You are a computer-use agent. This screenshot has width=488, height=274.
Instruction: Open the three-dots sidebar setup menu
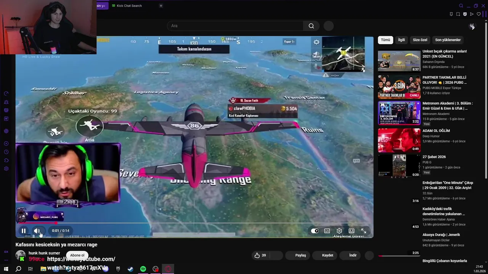point(6,260)
